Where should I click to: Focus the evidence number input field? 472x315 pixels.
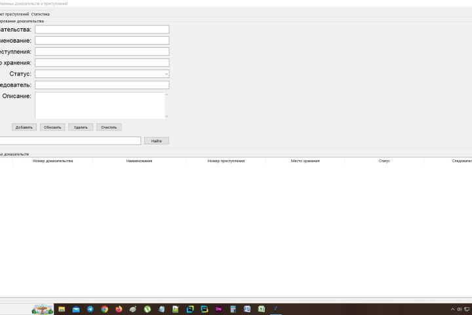(102, 30)
